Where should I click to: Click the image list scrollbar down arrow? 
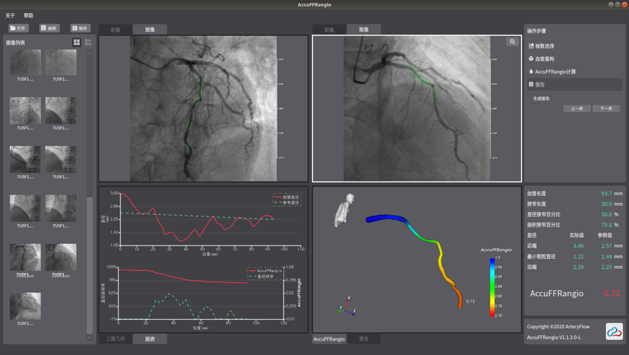tap(90, 338)
